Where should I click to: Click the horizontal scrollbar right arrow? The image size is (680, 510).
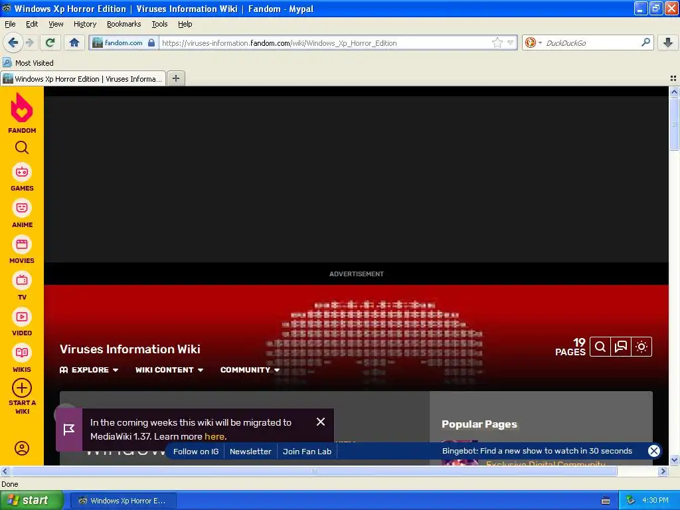tap(663, 471)
